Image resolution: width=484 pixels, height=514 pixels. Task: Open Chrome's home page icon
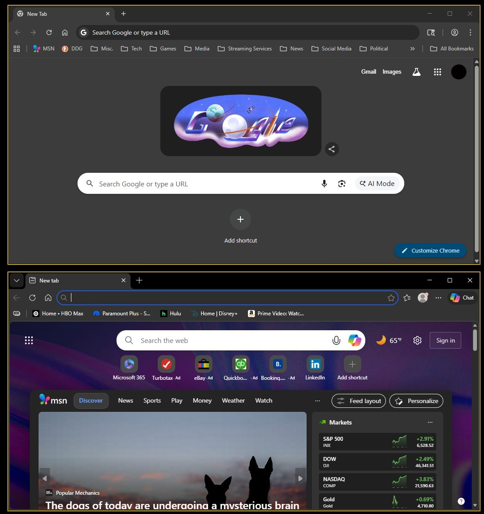click(x=65, y=32)
